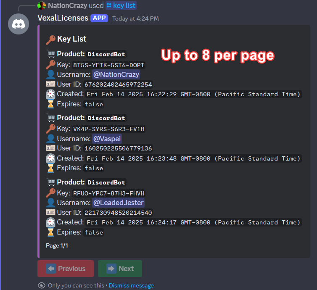Viewport: 317px width, 290px height.
Task: Open the @Vaspei user mention
Action: 107,139
